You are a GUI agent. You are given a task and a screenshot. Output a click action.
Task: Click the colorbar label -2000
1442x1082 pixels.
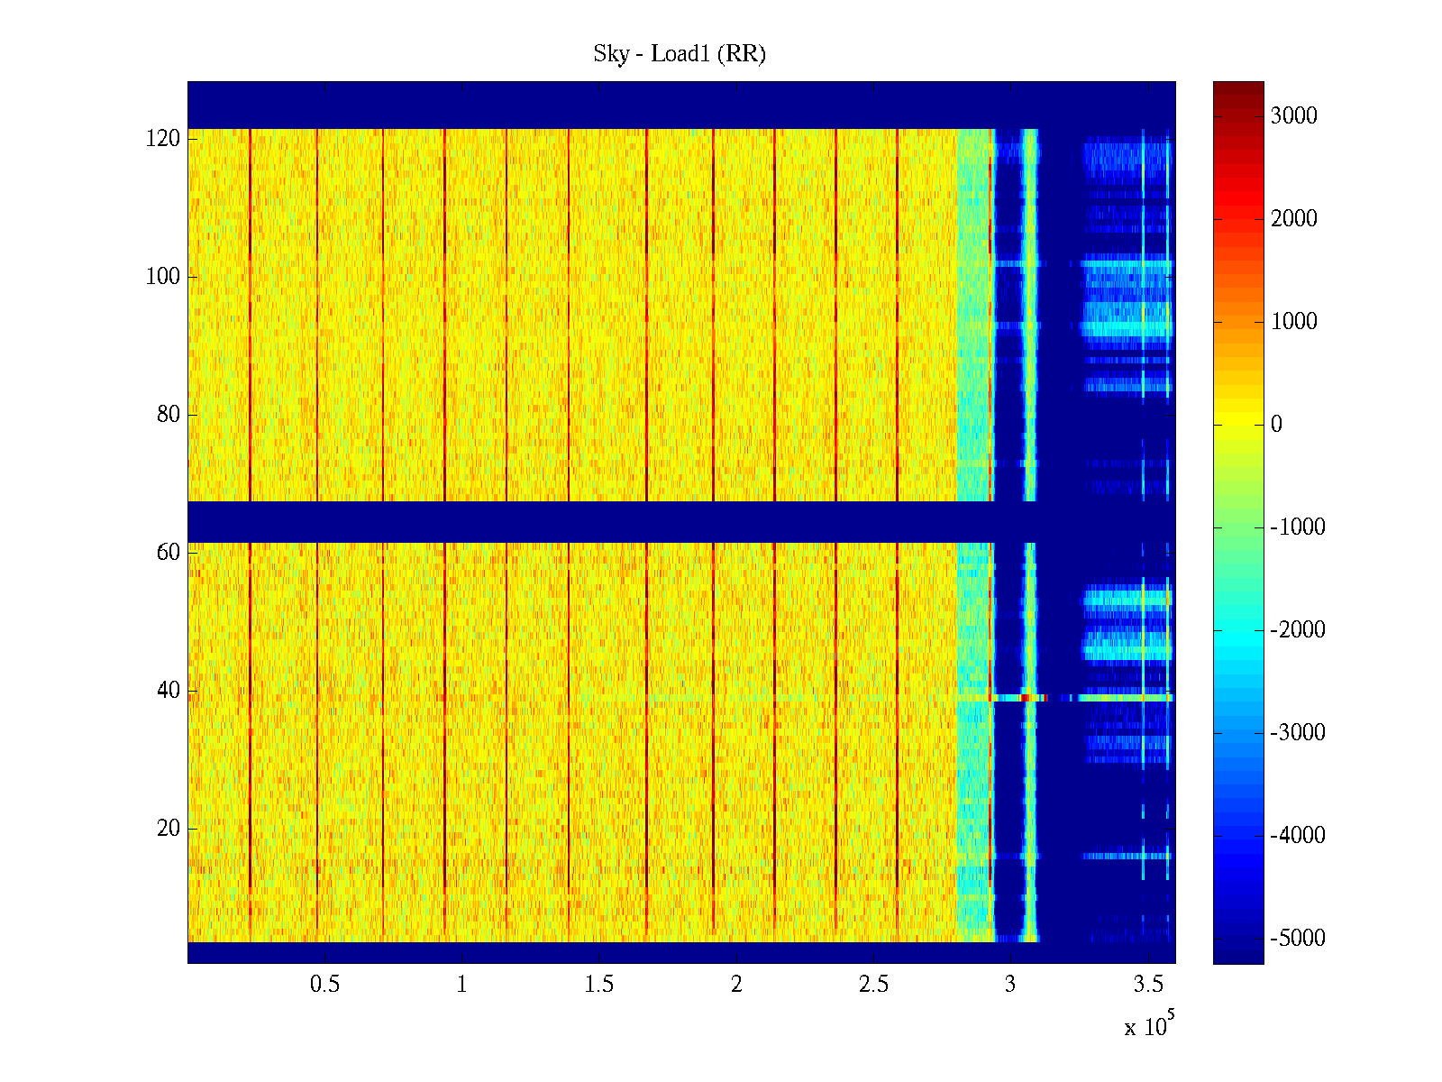(x=1297, y=630)
